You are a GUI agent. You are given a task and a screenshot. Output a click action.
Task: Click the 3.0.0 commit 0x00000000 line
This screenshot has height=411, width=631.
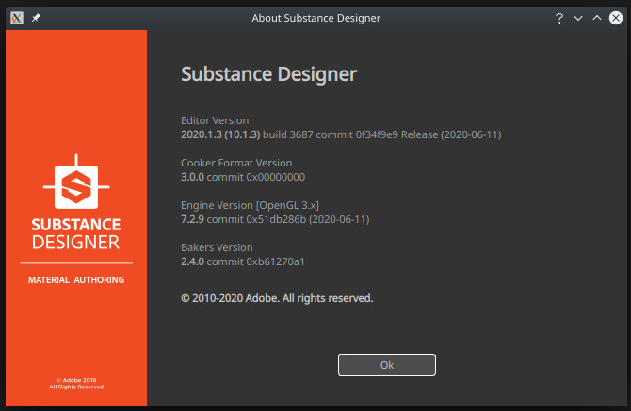click(243, 177)
